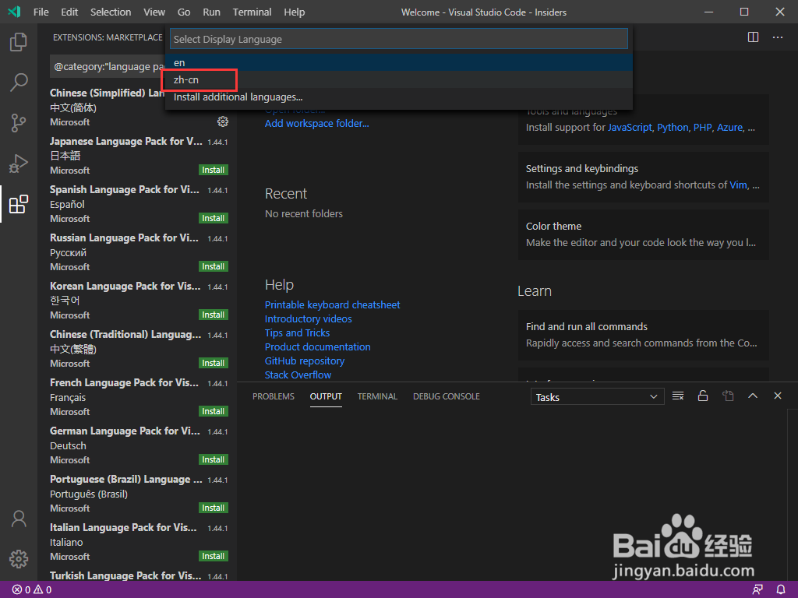Screen dimensions: 798x598
Task: Open the Accounts icon in activity bar
Action: pyautogui.click(x=19, y=519)
